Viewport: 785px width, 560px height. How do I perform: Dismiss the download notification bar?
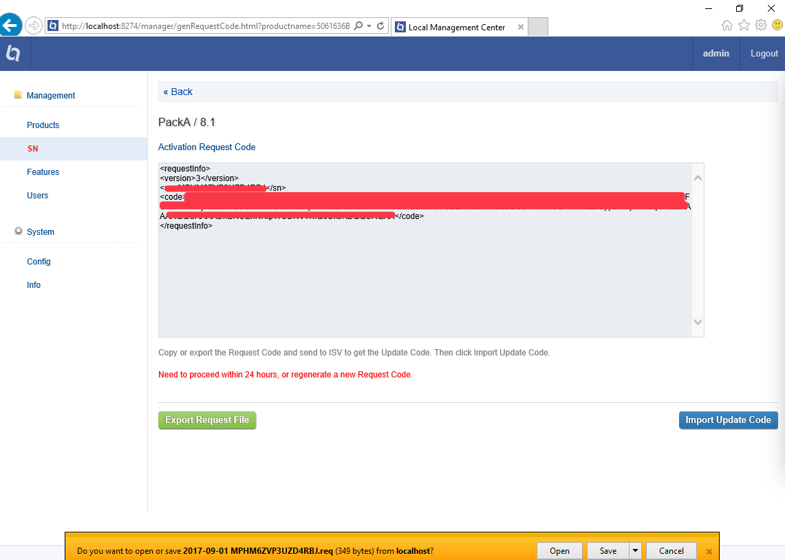[x=709, y=551]
